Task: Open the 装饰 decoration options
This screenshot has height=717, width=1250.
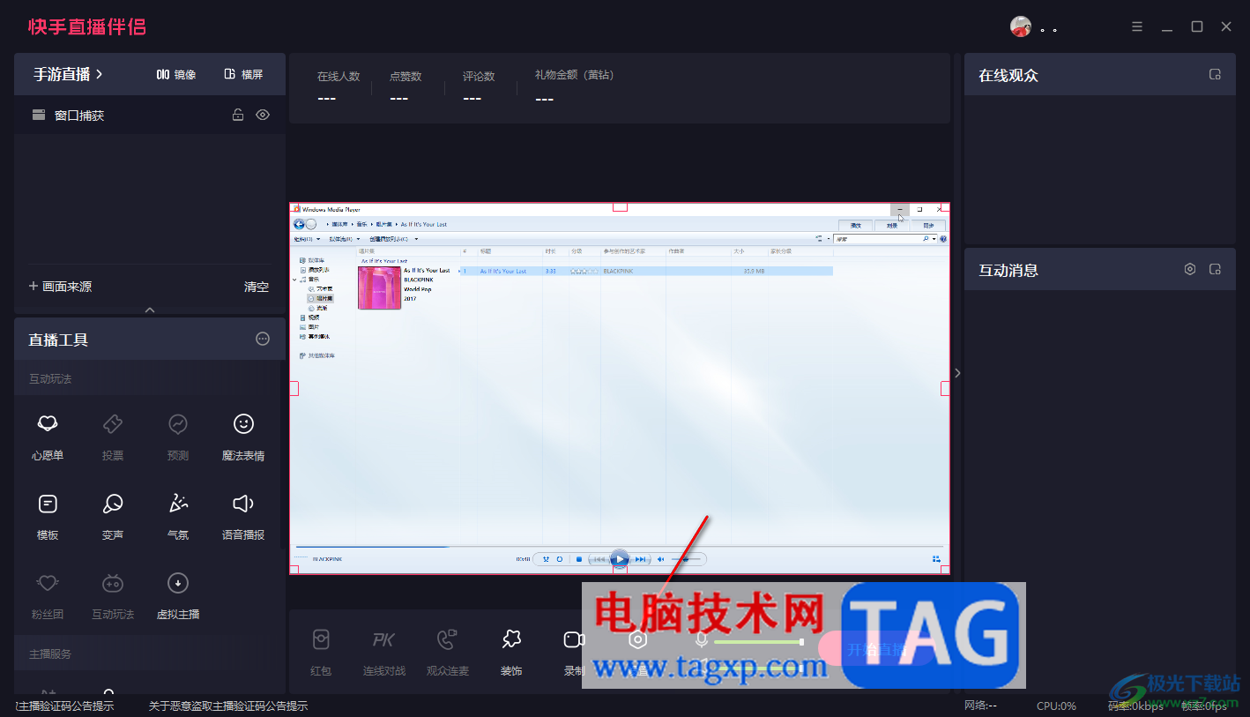Action: click(x=511, y=653)
